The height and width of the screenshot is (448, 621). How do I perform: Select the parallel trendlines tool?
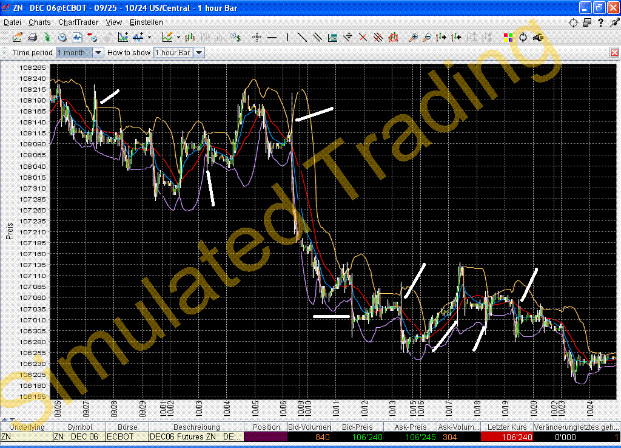tap(317, 38)
